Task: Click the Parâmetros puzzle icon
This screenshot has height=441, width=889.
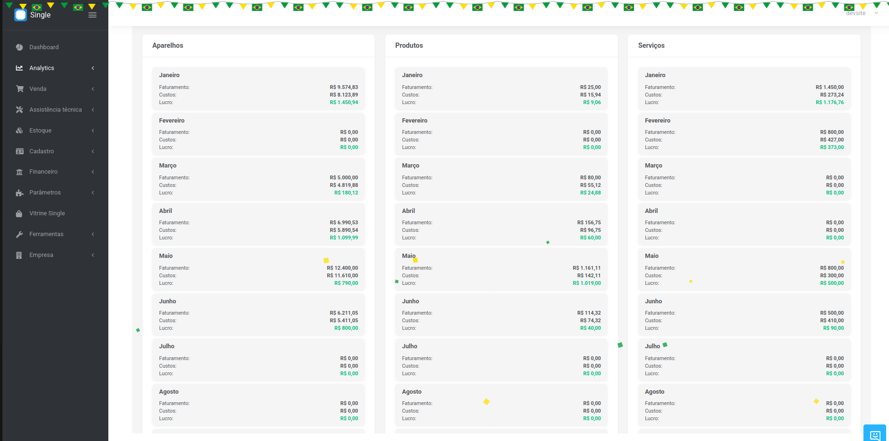Action: [x=19, y=193]
